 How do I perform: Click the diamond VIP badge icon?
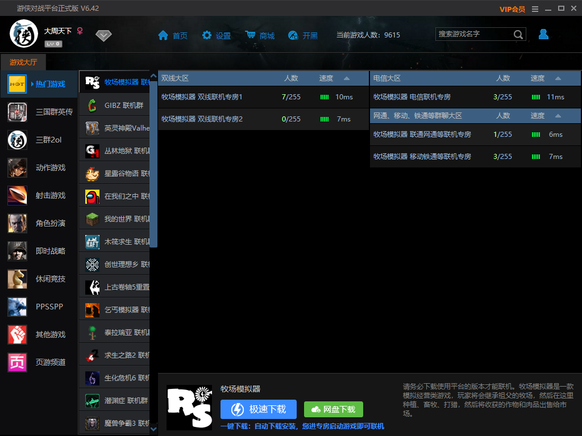[103, 36]
